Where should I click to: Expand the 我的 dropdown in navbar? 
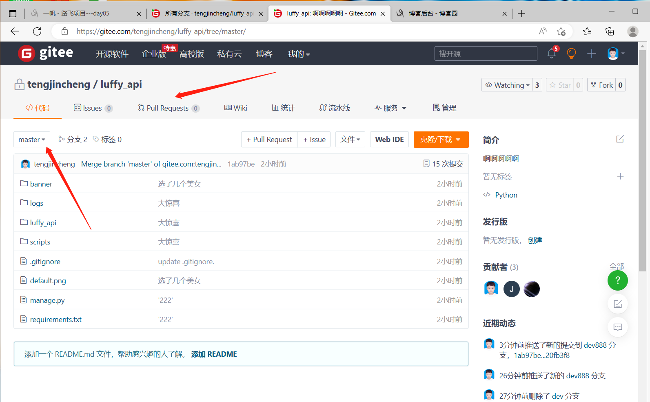[x=299, y=54]
